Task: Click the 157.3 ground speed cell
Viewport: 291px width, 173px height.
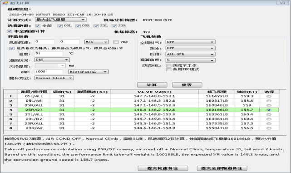Action: pyautogui.click(x=247, y=124)
